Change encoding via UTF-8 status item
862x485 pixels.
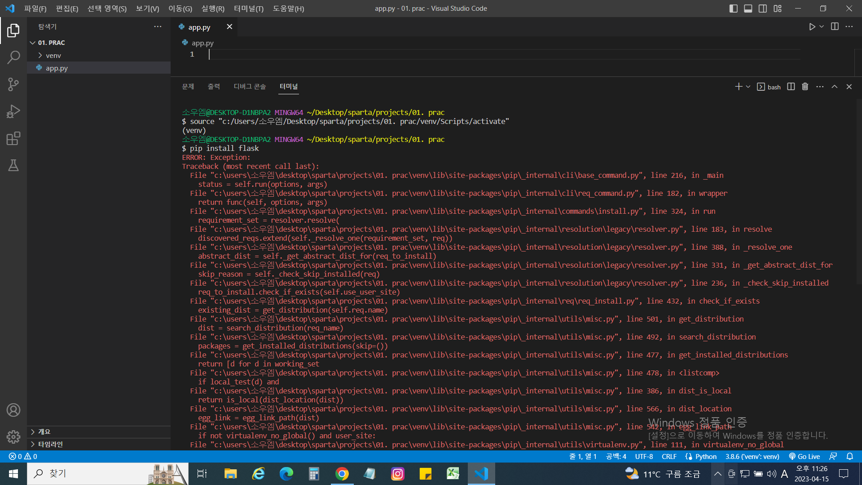point(644,456)
